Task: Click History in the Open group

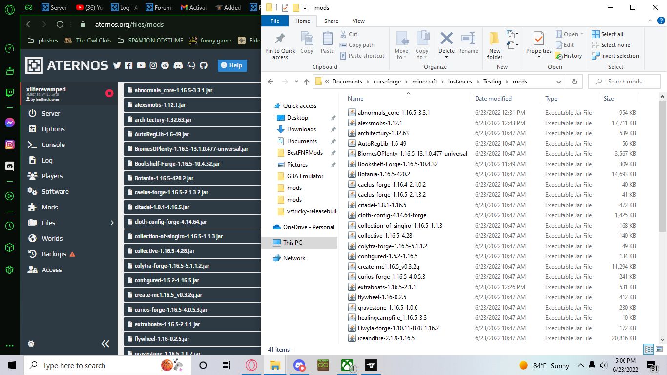Action: coord(568,56)
